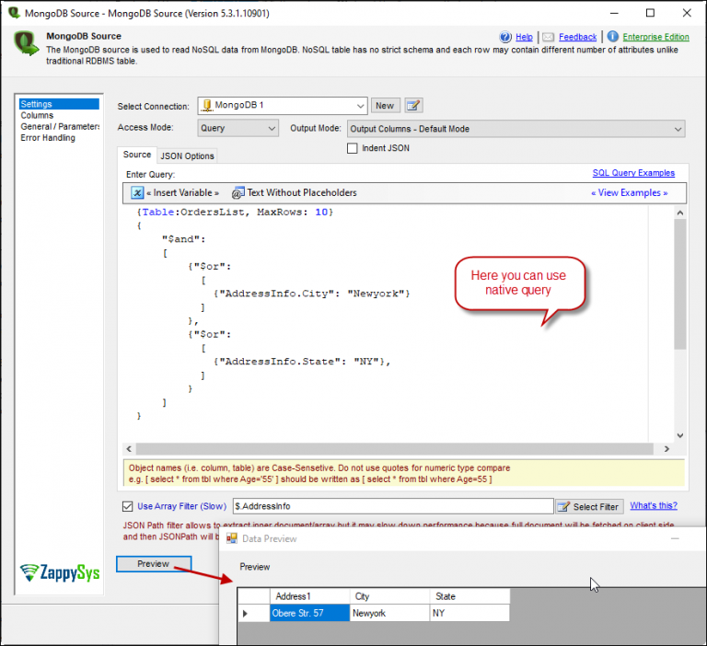Click the blue Help question mark icon
This screenshot has height=646, width=707.
point(505,37)
